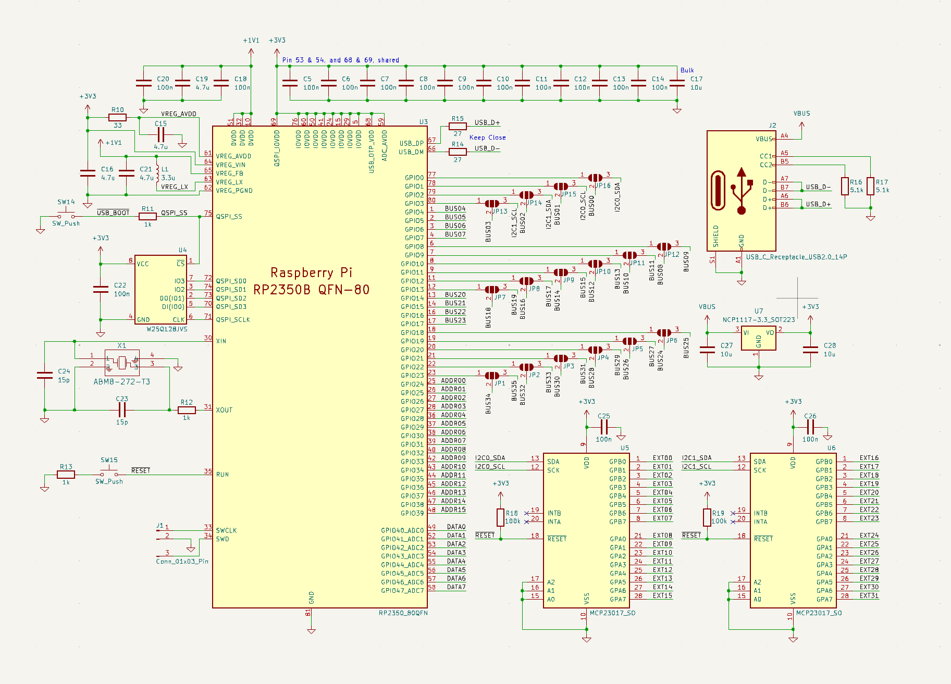Select the W25Q128JVS flash symbol U4
The width and height of the screenshot is (951, 684).
point(160,290)
